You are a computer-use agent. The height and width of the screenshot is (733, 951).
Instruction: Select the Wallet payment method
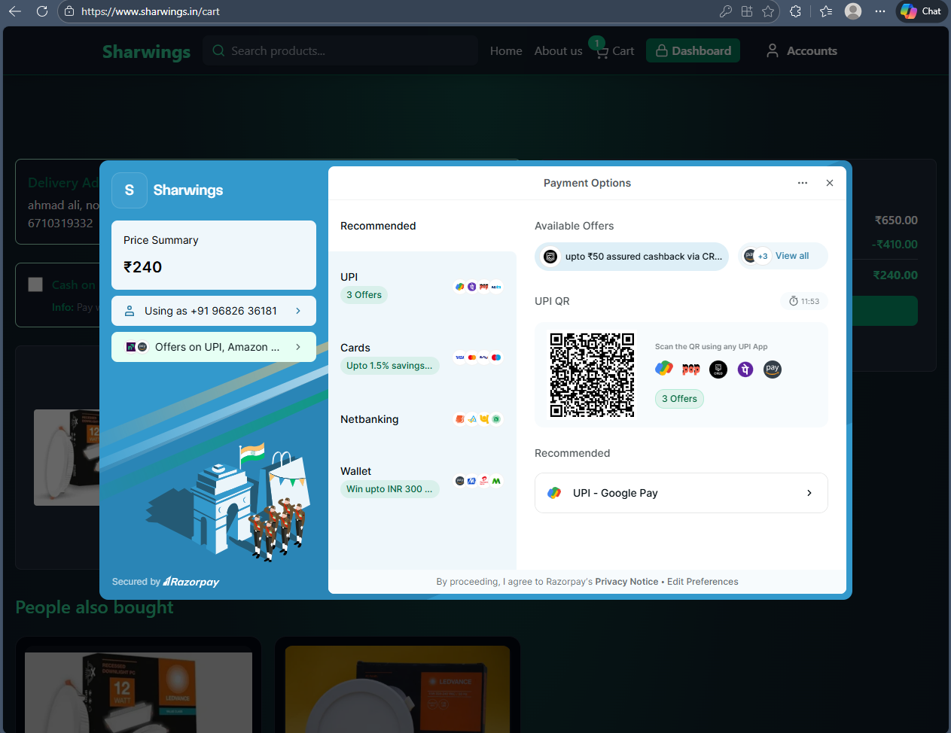422,481
